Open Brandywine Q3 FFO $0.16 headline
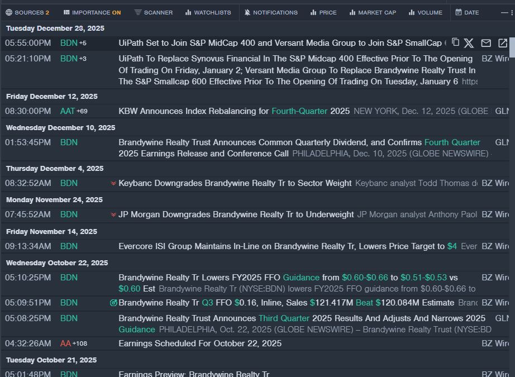 286,303
